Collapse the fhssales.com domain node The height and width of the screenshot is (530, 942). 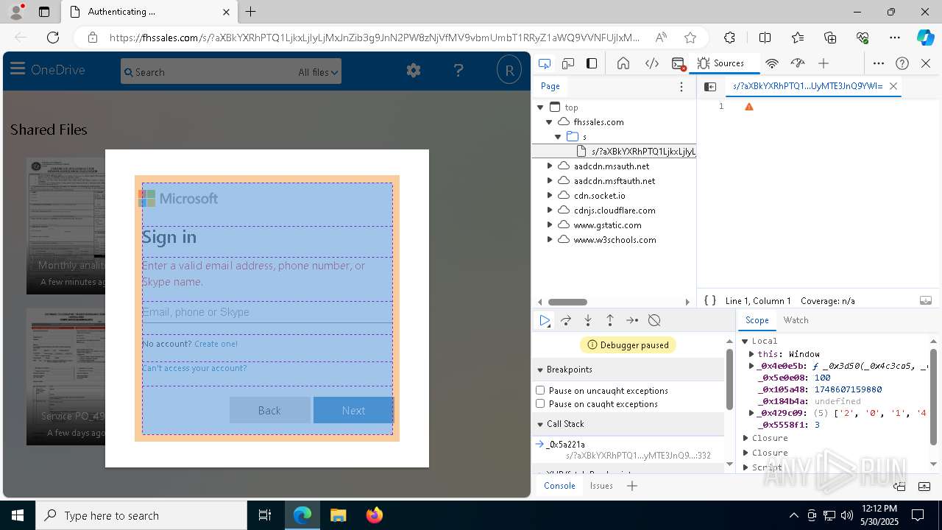549,122
